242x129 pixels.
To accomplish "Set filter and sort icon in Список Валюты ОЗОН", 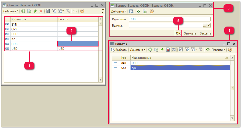I will pos(48,11).
